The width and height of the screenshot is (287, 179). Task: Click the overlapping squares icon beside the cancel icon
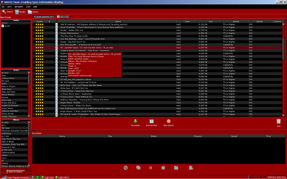point(138,168)
